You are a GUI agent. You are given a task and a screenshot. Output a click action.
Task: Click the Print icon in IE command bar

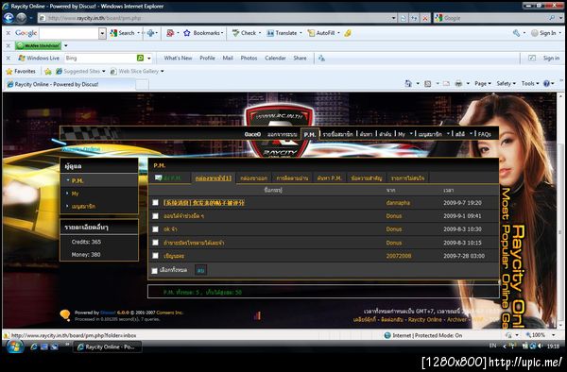[x=458, y=83]
